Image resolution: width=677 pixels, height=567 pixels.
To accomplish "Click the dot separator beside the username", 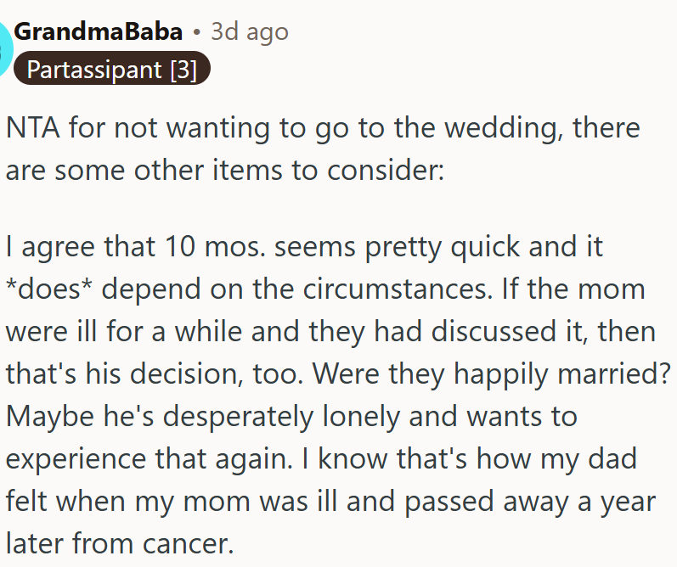I will point(196,33).
